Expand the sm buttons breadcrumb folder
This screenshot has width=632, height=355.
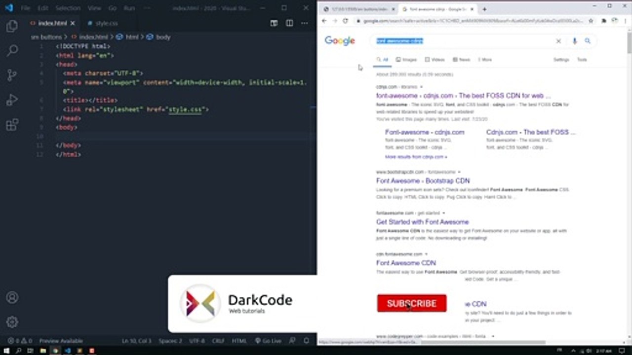pyautogui.click(x=46, y=37)
